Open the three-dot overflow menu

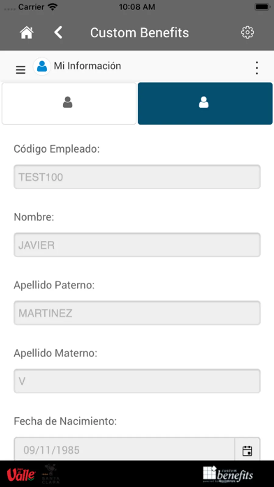click(257, 68)
